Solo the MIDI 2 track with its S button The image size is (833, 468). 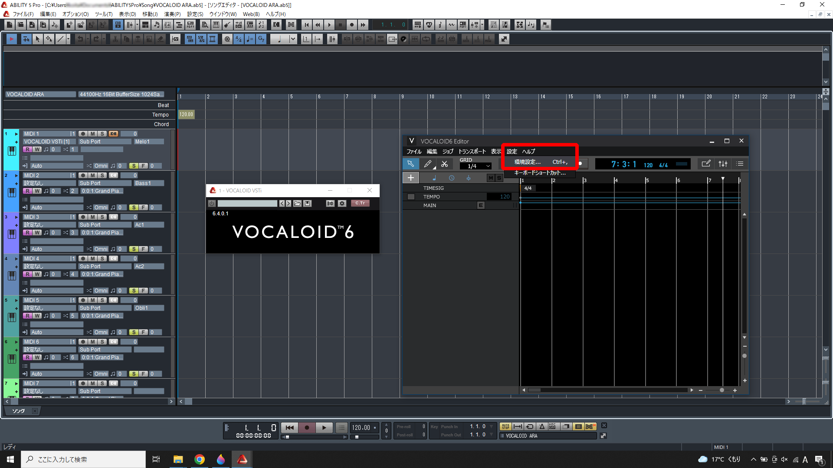click(x=102, y=175)
